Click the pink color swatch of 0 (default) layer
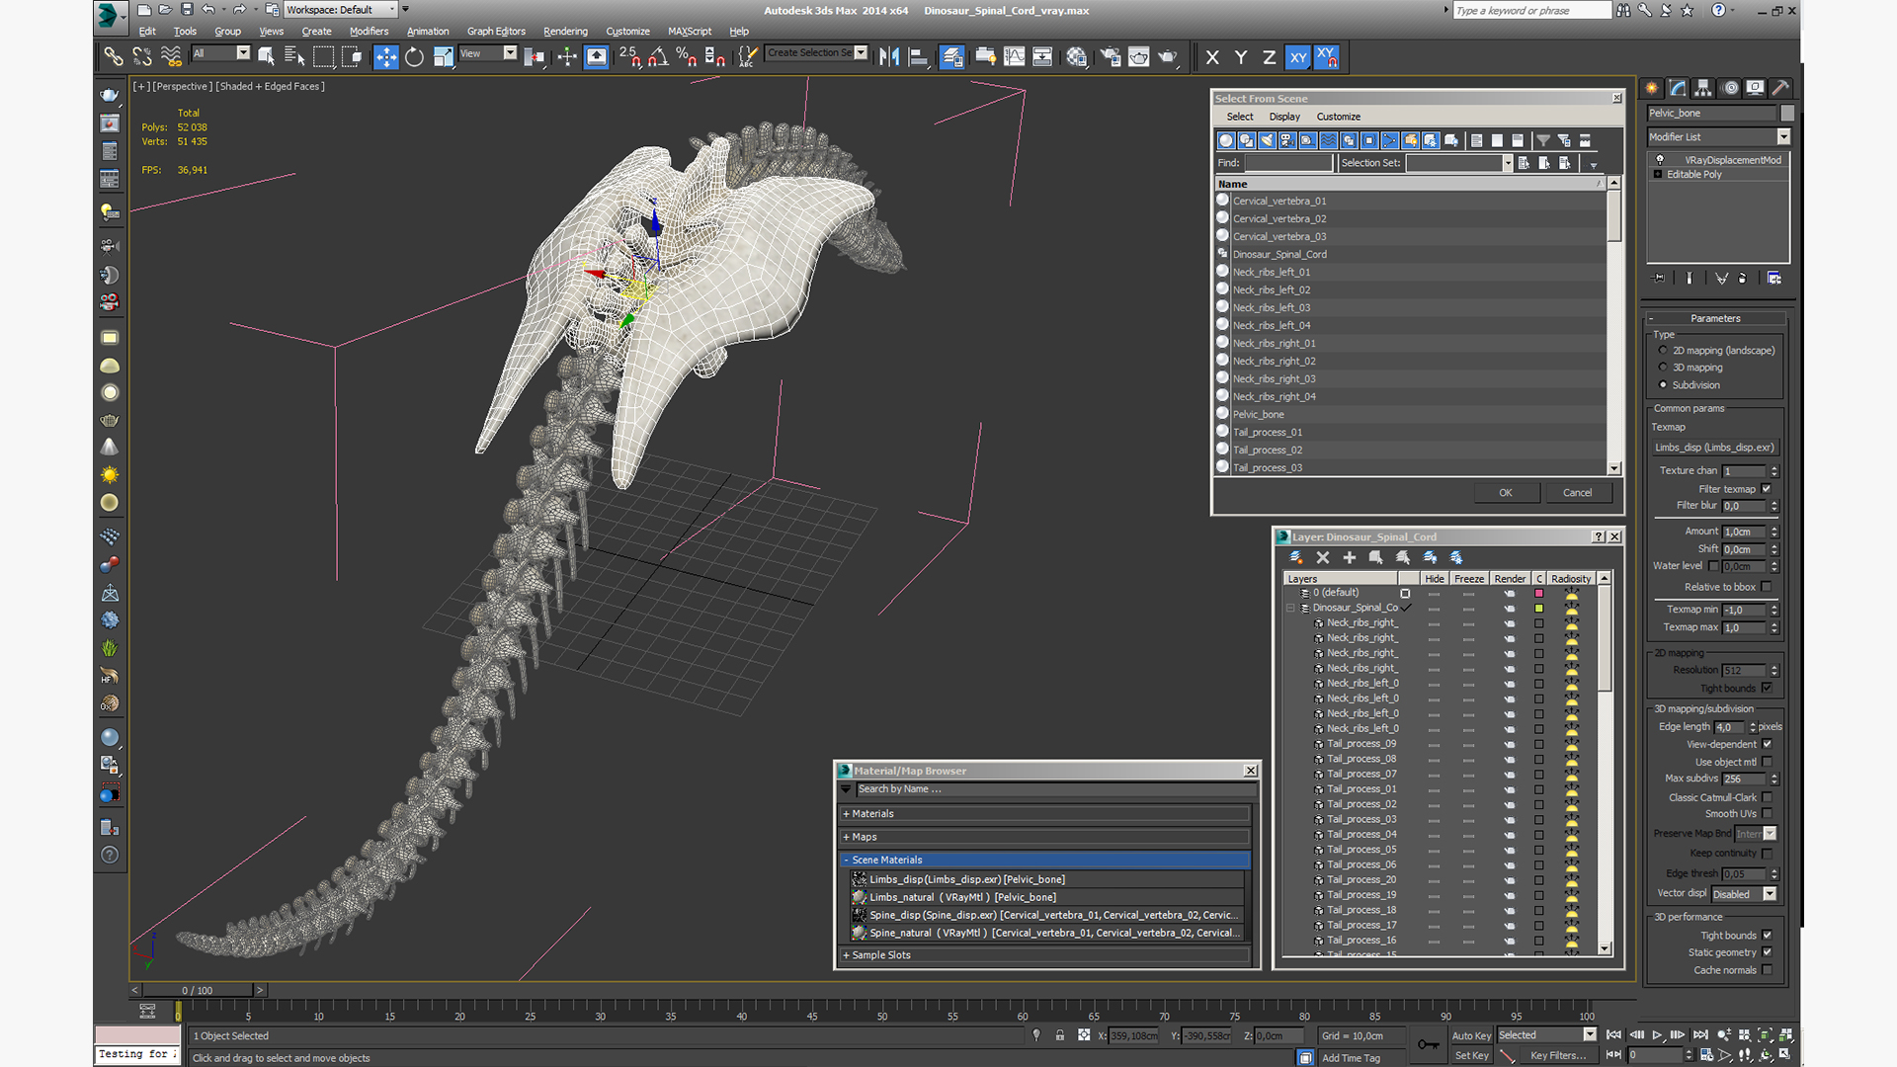This screenshot has width=1897, height=1067. click(1538, 594)
